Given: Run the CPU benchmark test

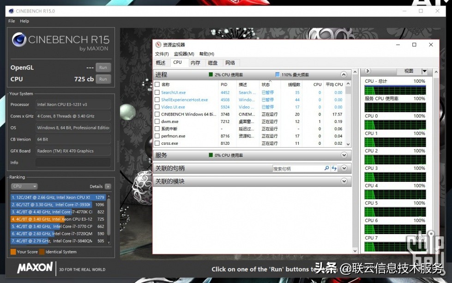Looking at the screenshot, I should click(103, 79).
